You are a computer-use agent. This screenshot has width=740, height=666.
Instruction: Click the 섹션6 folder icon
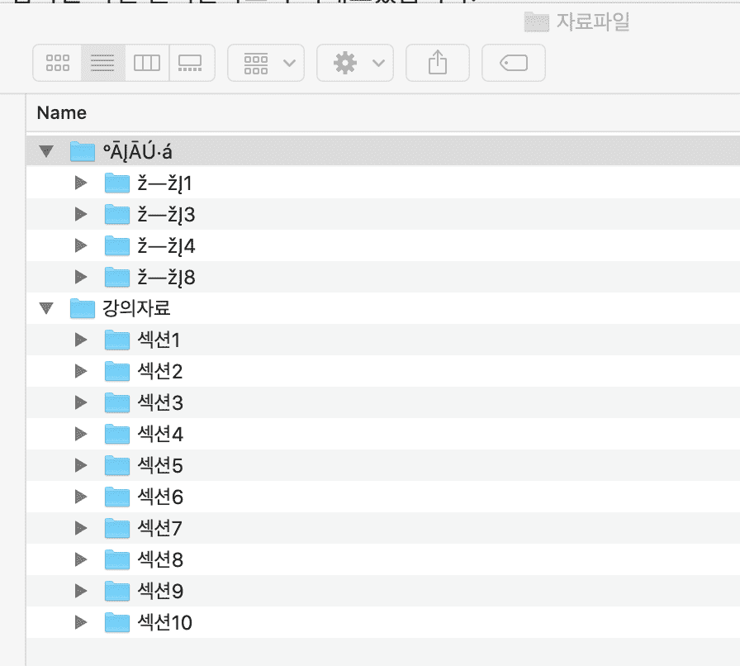[x=117, y=497]
